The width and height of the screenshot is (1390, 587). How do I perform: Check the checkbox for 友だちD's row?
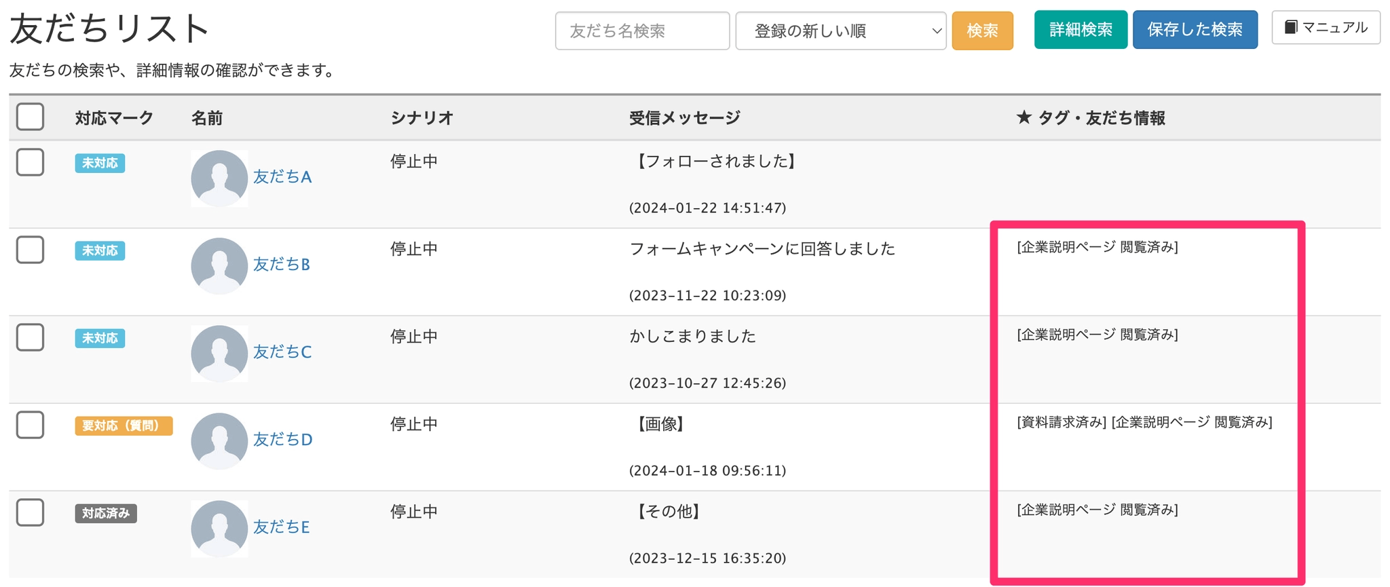coord(31,425)
